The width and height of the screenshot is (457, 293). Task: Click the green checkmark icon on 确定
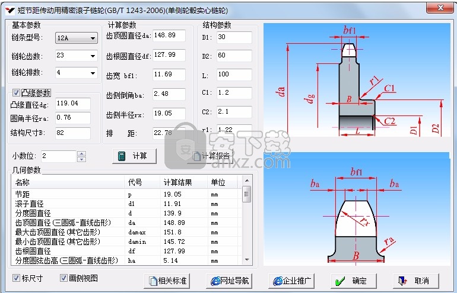(340, 281)
